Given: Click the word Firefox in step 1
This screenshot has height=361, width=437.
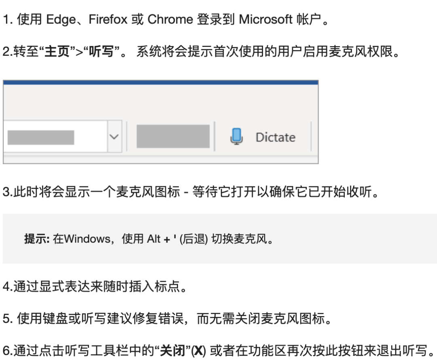Looking at the screenshot, I should [x=108, y=19].
